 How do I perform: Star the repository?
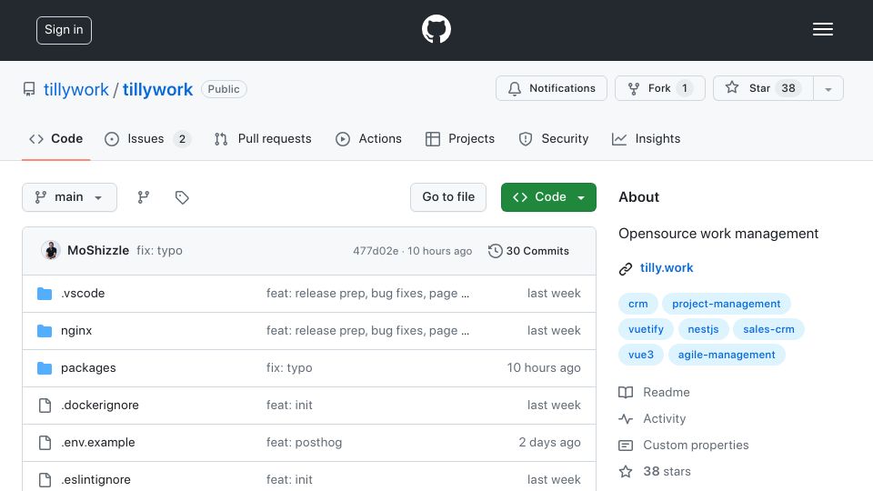(x=763, y=88)
